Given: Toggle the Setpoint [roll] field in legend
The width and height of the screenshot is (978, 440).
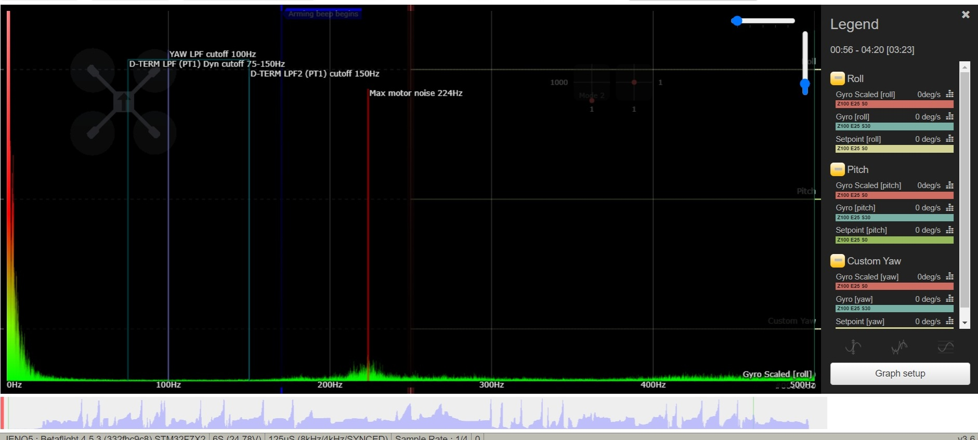Looking at the screenshot, I should click(x=858, y=139).
